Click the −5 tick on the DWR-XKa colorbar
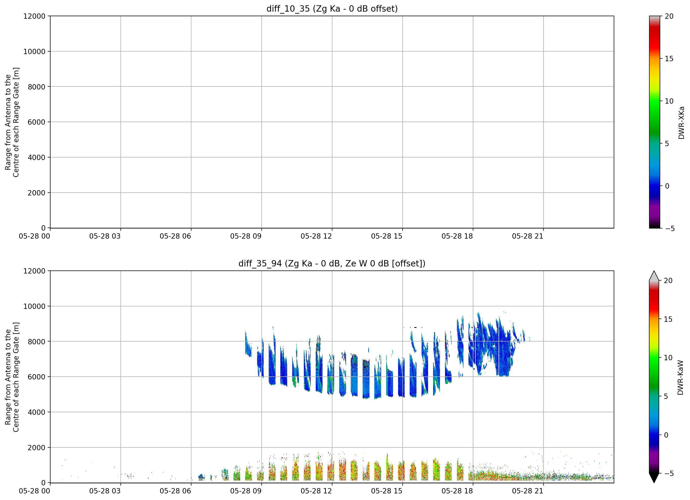 click(670, 228)
